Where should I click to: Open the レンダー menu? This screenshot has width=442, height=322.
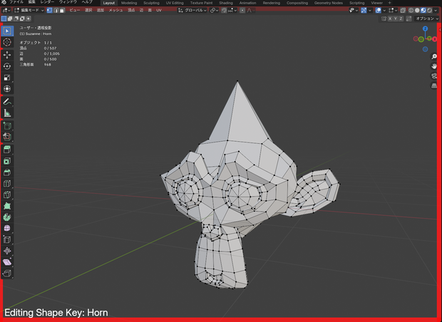point(47,2)
